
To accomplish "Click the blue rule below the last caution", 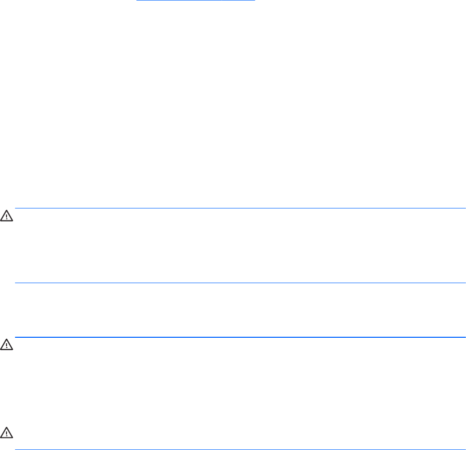I will pos(240,449).
